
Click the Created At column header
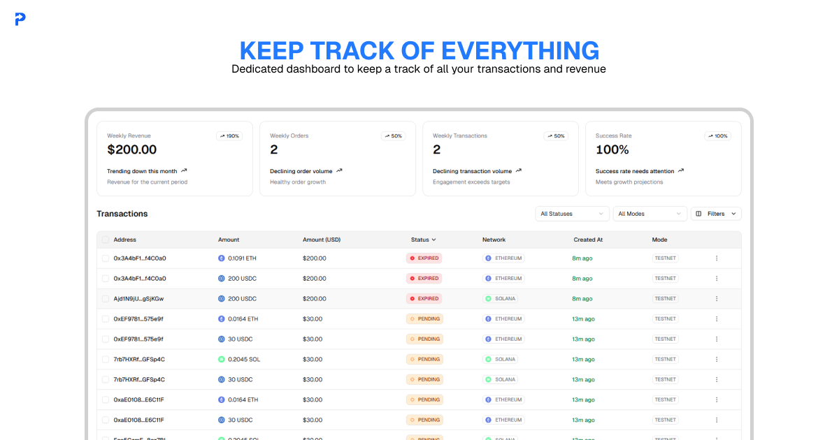tap(588, 240)
